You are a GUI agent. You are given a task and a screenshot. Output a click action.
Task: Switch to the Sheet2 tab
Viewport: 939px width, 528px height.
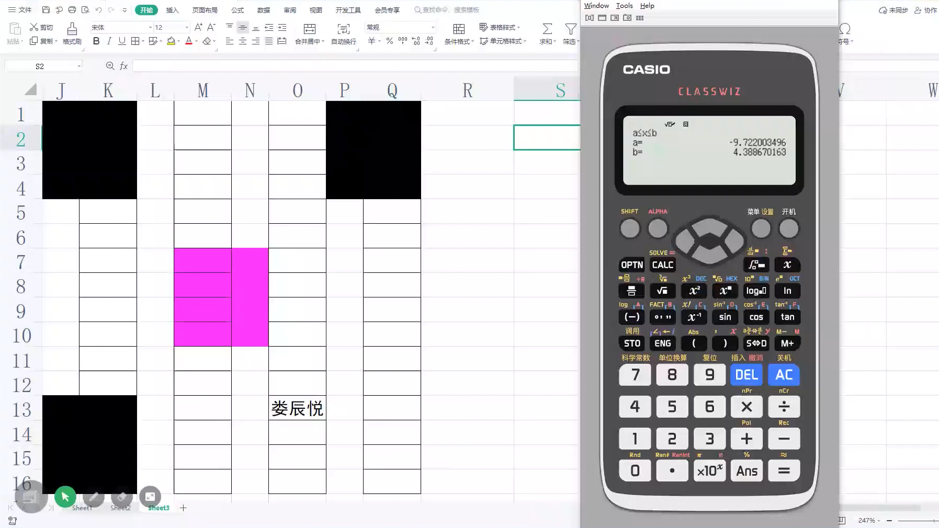(120, 508)
